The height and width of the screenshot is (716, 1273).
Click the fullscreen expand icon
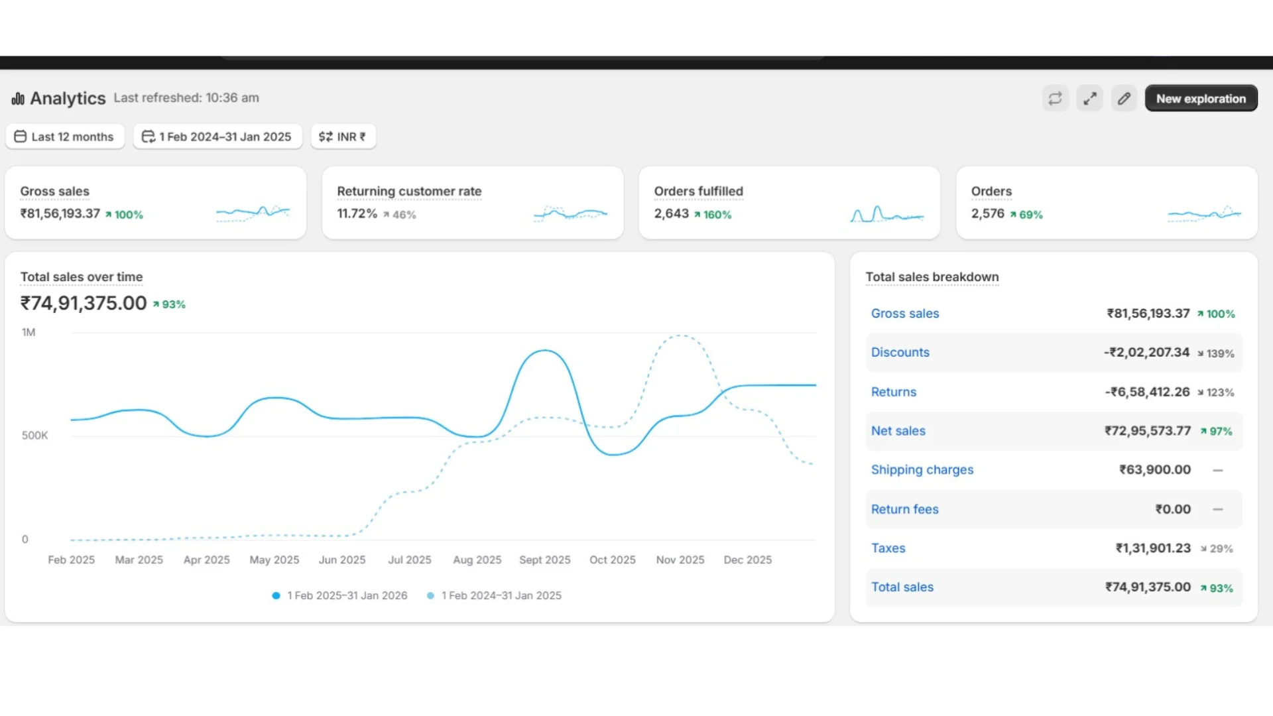click(1089, 99)
